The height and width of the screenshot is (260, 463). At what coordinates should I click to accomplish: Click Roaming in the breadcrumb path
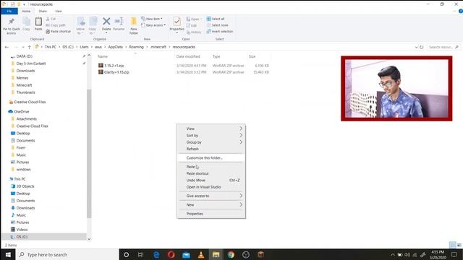(x=136, y=47)
